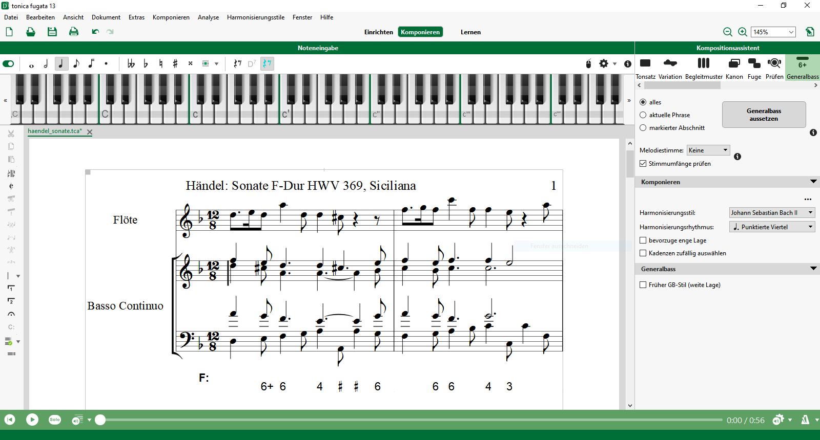Select sixteenth note duration
820x440 pixels.
pos(91,64)
